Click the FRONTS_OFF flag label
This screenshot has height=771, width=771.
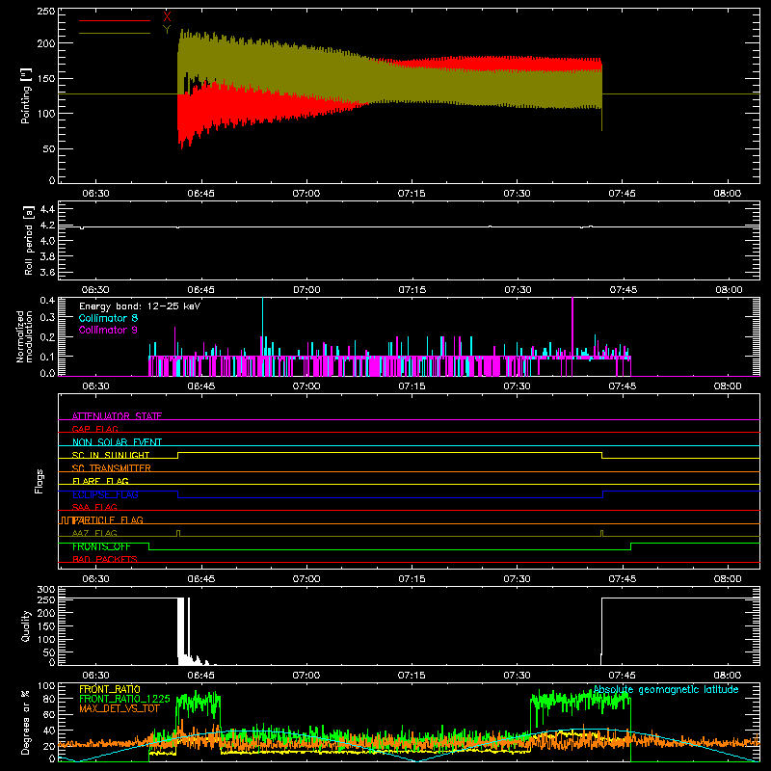[101, 546]
